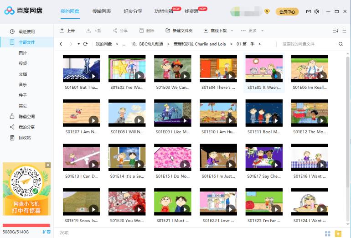Click file name S01E24 I Want ...
Image resolution: width=351 pixels, height=238 pixels.
310,221
